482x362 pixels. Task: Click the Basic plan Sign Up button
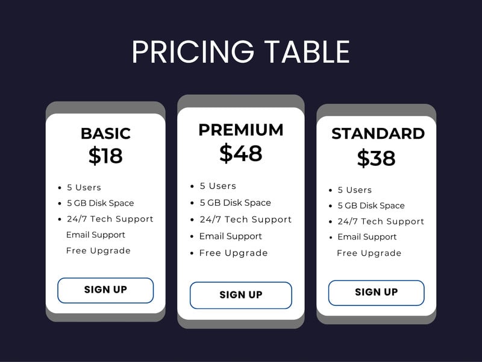[105, 290]
